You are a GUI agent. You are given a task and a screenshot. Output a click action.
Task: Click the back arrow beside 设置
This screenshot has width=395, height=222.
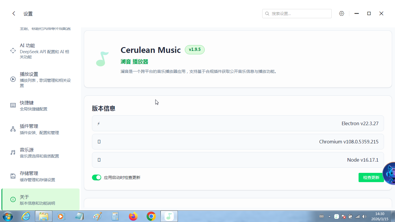[14, 14]
